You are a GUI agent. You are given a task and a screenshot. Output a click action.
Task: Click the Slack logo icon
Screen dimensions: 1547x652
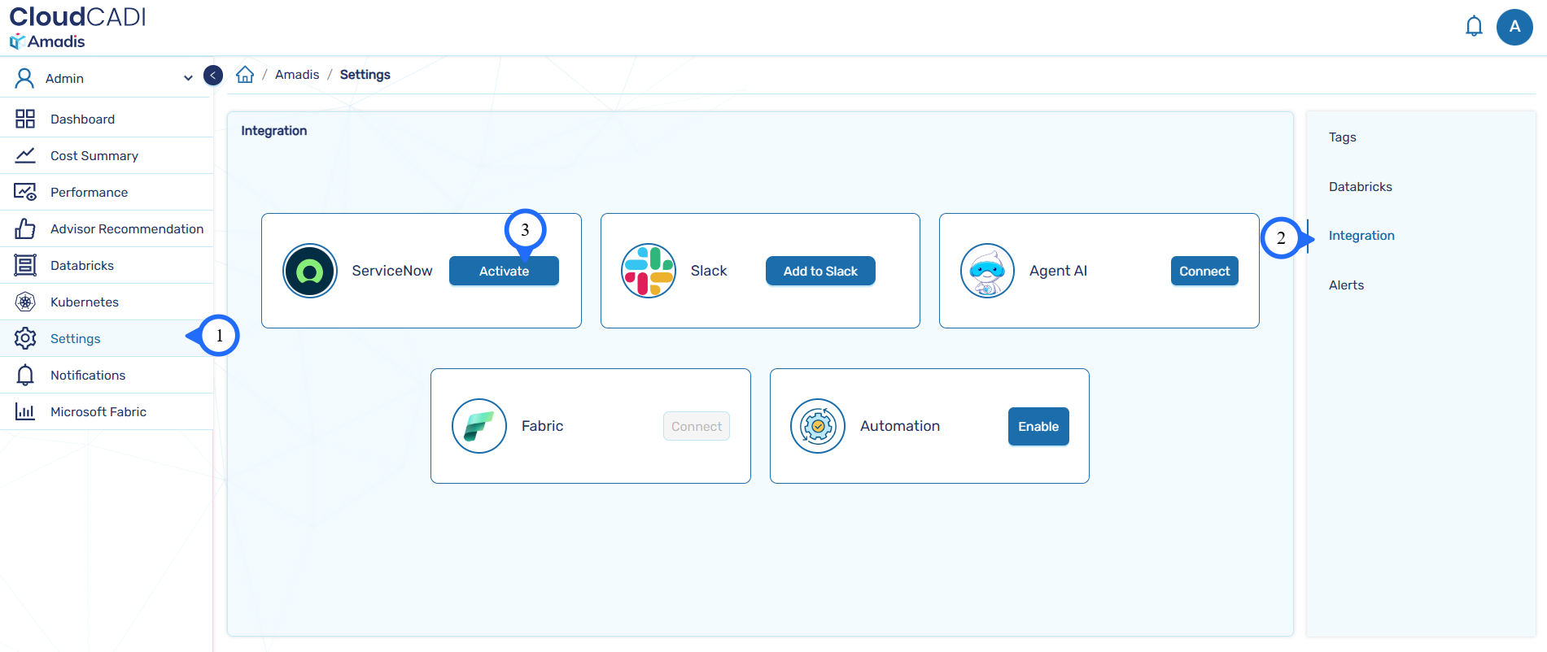(648, 271)
